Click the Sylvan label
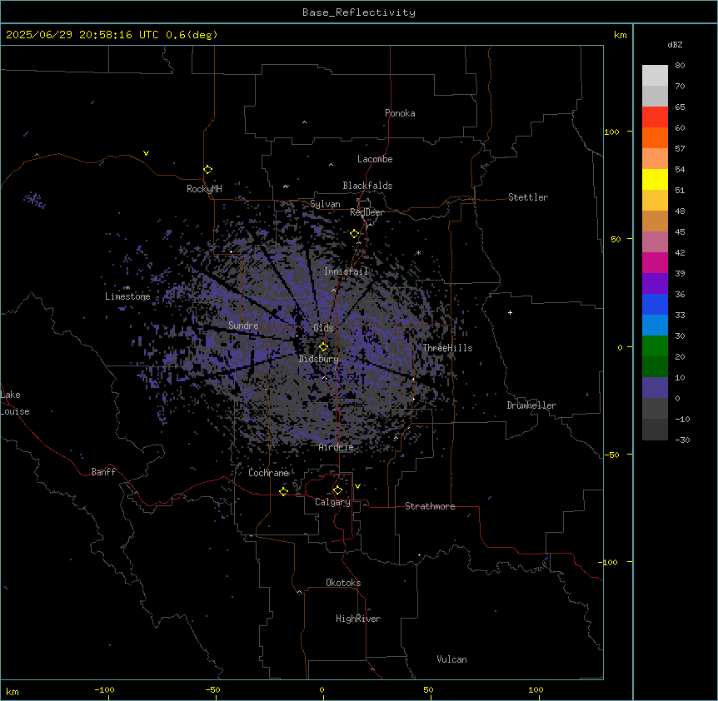Screen dimensions: 718x701 (x=325, y=204)
